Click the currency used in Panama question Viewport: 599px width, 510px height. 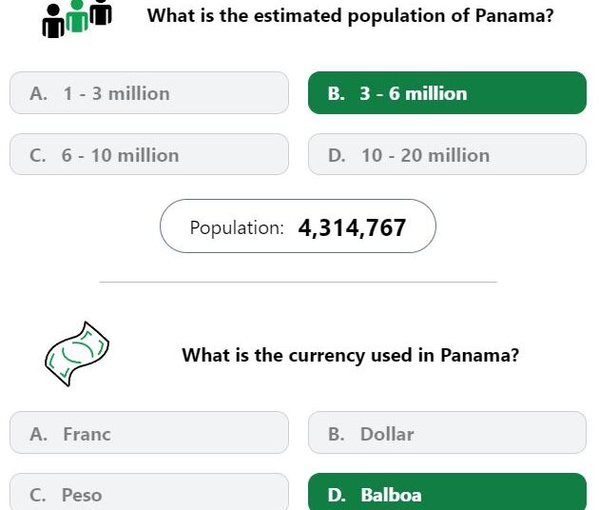click(x=350, y=355)
